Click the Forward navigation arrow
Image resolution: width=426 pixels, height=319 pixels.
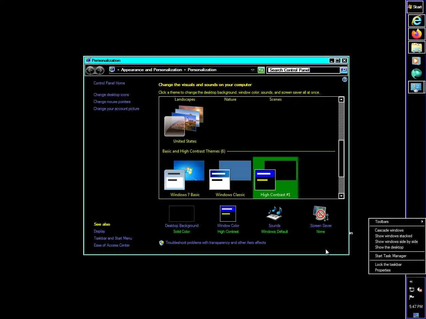point(100,70)
